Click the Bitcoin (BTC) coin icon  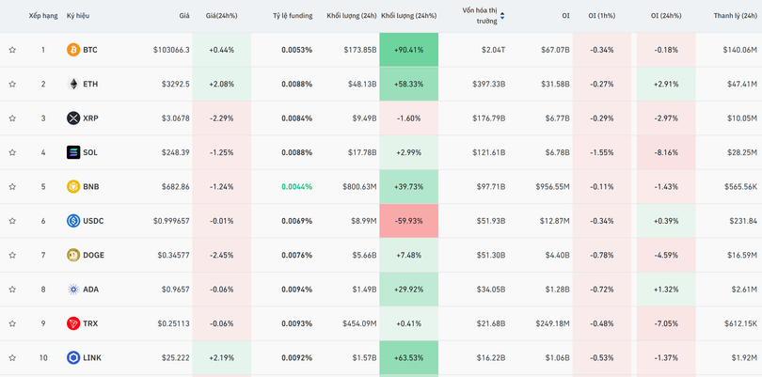click(x=73, y=50)
